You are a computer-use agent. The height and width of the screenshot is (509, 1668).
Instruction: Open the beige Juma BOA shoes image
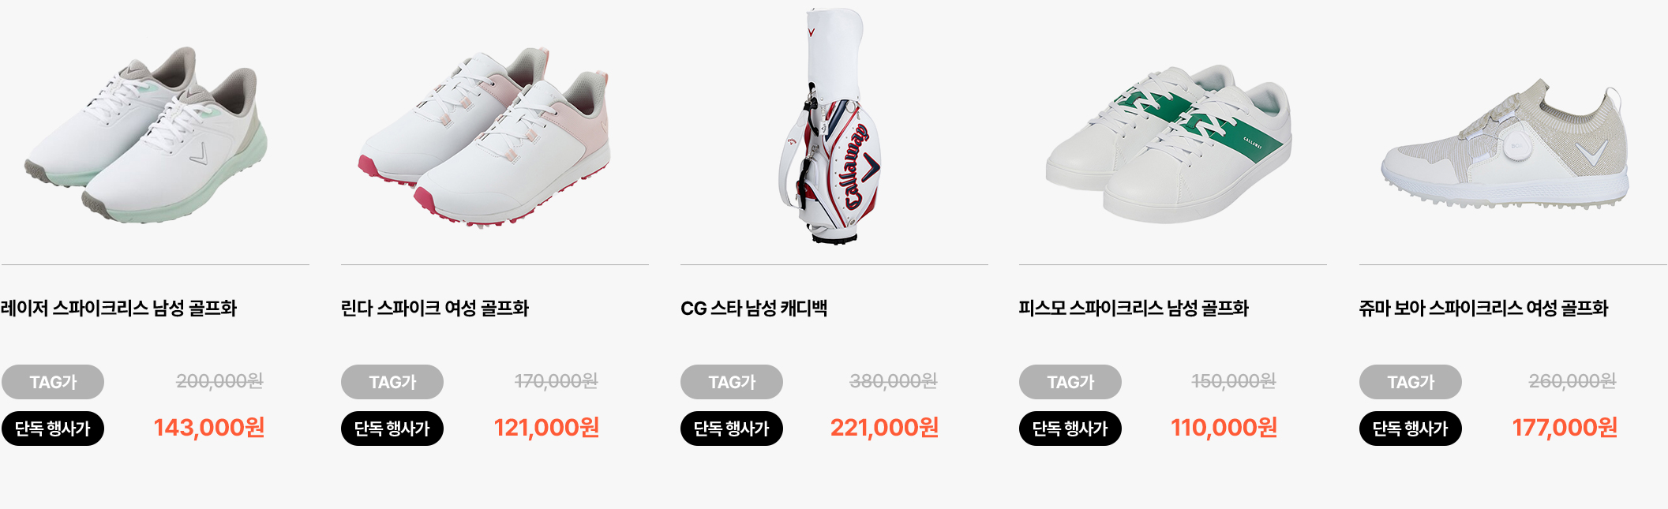tap(1505, 144)
